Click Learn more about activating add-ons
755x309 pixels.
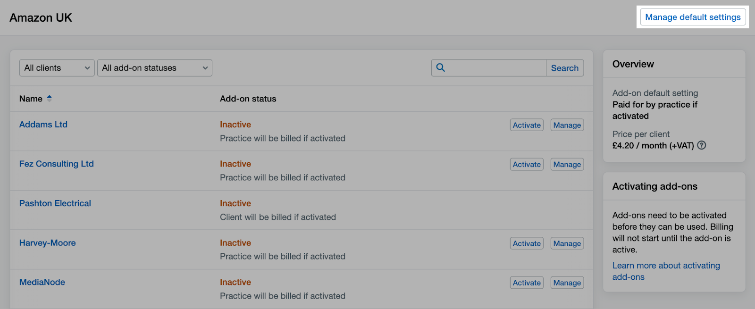pos(666,271)
